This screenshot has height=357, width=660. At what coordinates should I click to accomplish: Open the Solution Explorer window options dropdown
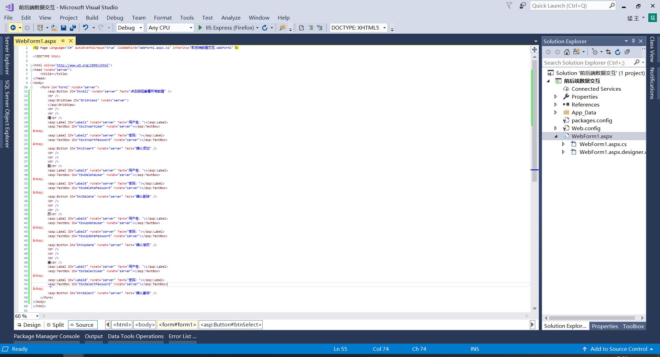[626, 41]
